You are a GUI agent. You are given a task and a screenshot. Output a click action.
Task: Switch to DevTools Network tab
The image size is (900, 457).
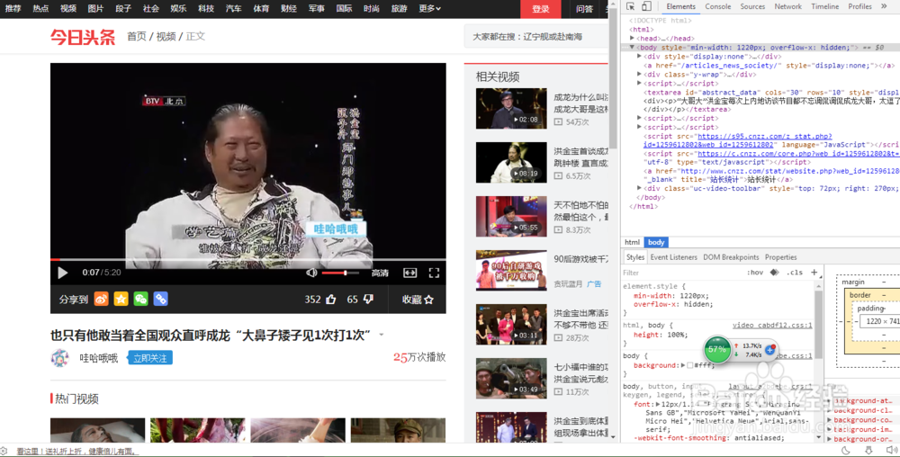[x=788, y=6]
